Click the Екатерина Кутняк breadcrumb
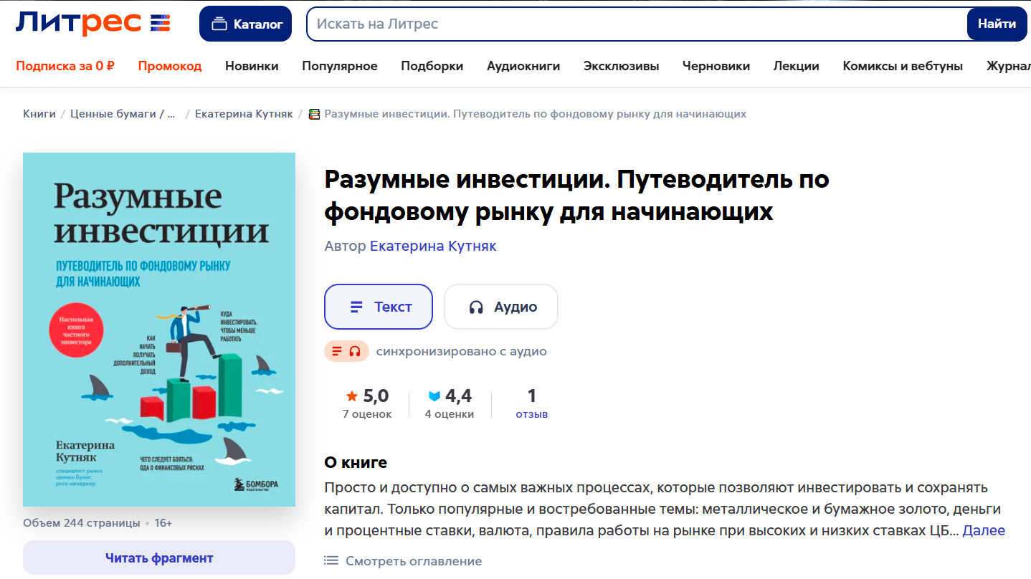The width and height of the screenshot is (1031, 579). click(244, 114)
